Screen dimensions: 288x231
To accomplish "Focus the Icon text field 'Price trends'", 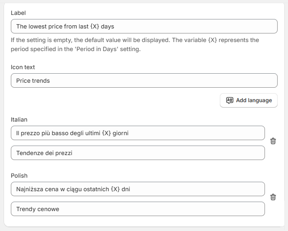I will pos(144,80).
